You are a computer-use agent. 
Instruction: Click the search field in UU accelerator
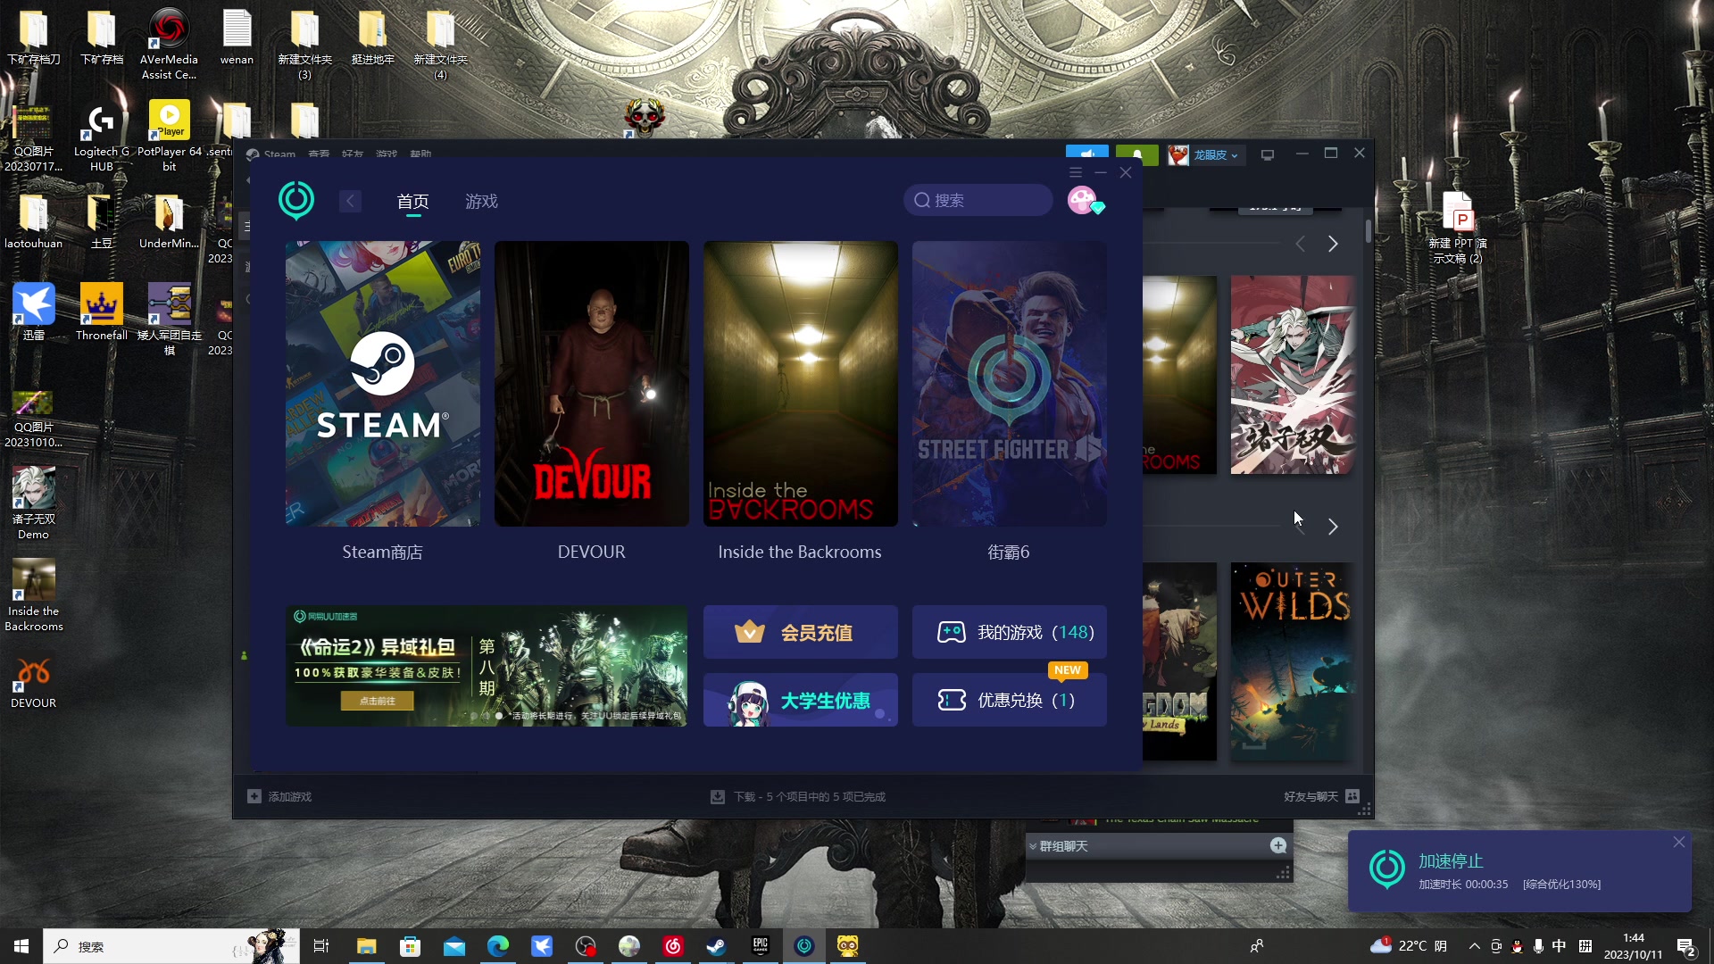(978, 200)
